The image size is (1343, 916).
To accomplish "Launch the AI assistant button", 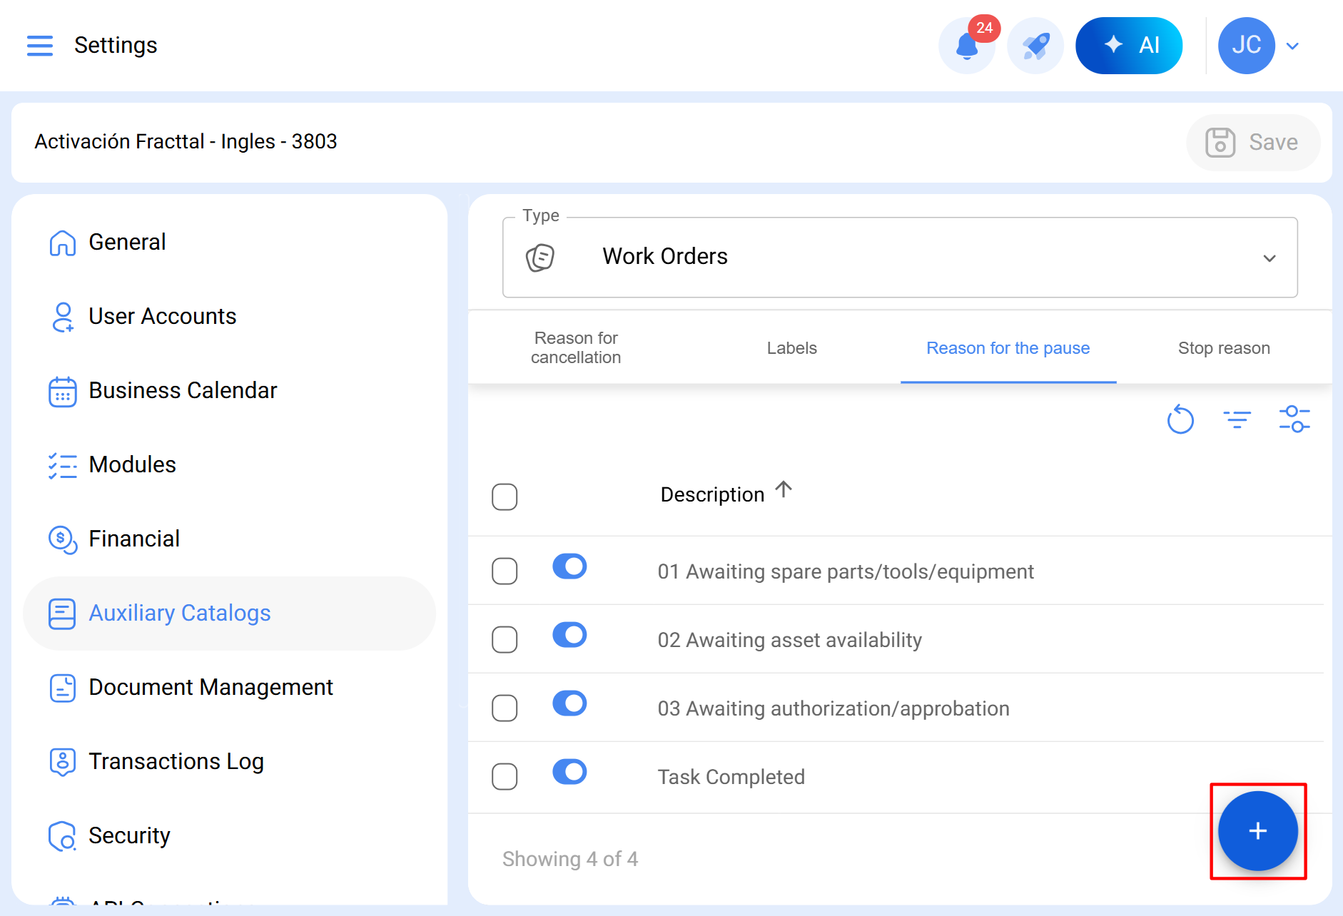I will point(1128,46).
